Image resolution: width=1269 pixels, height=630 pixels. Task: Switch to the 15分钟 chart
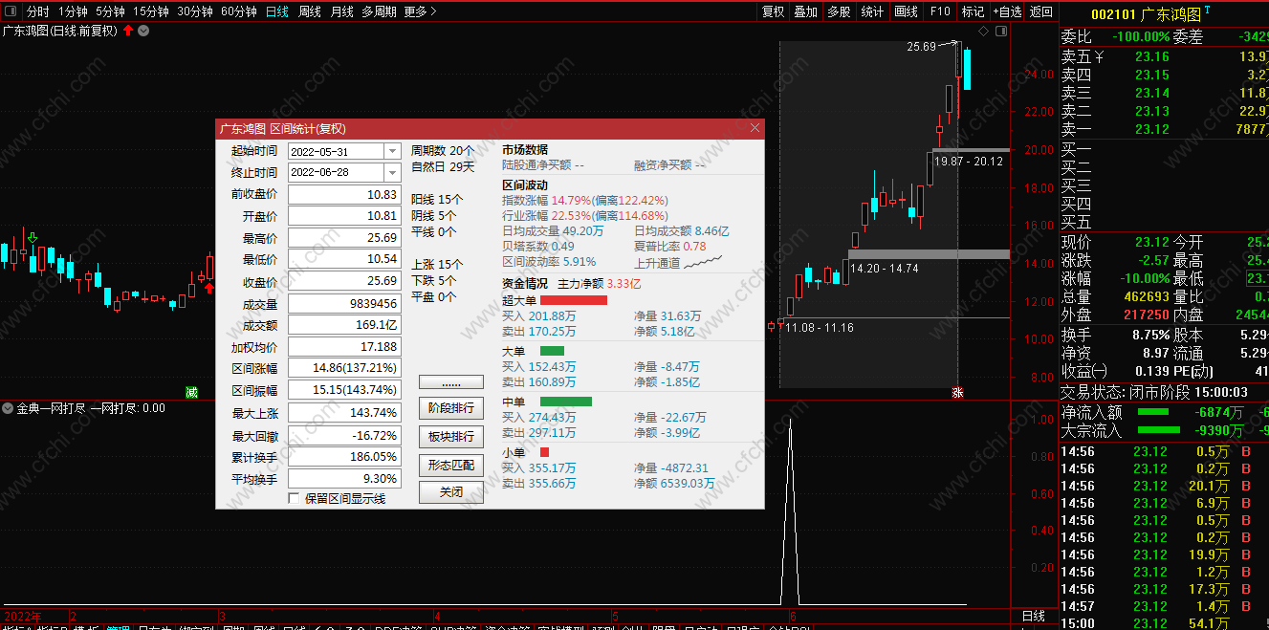[151, 11]
